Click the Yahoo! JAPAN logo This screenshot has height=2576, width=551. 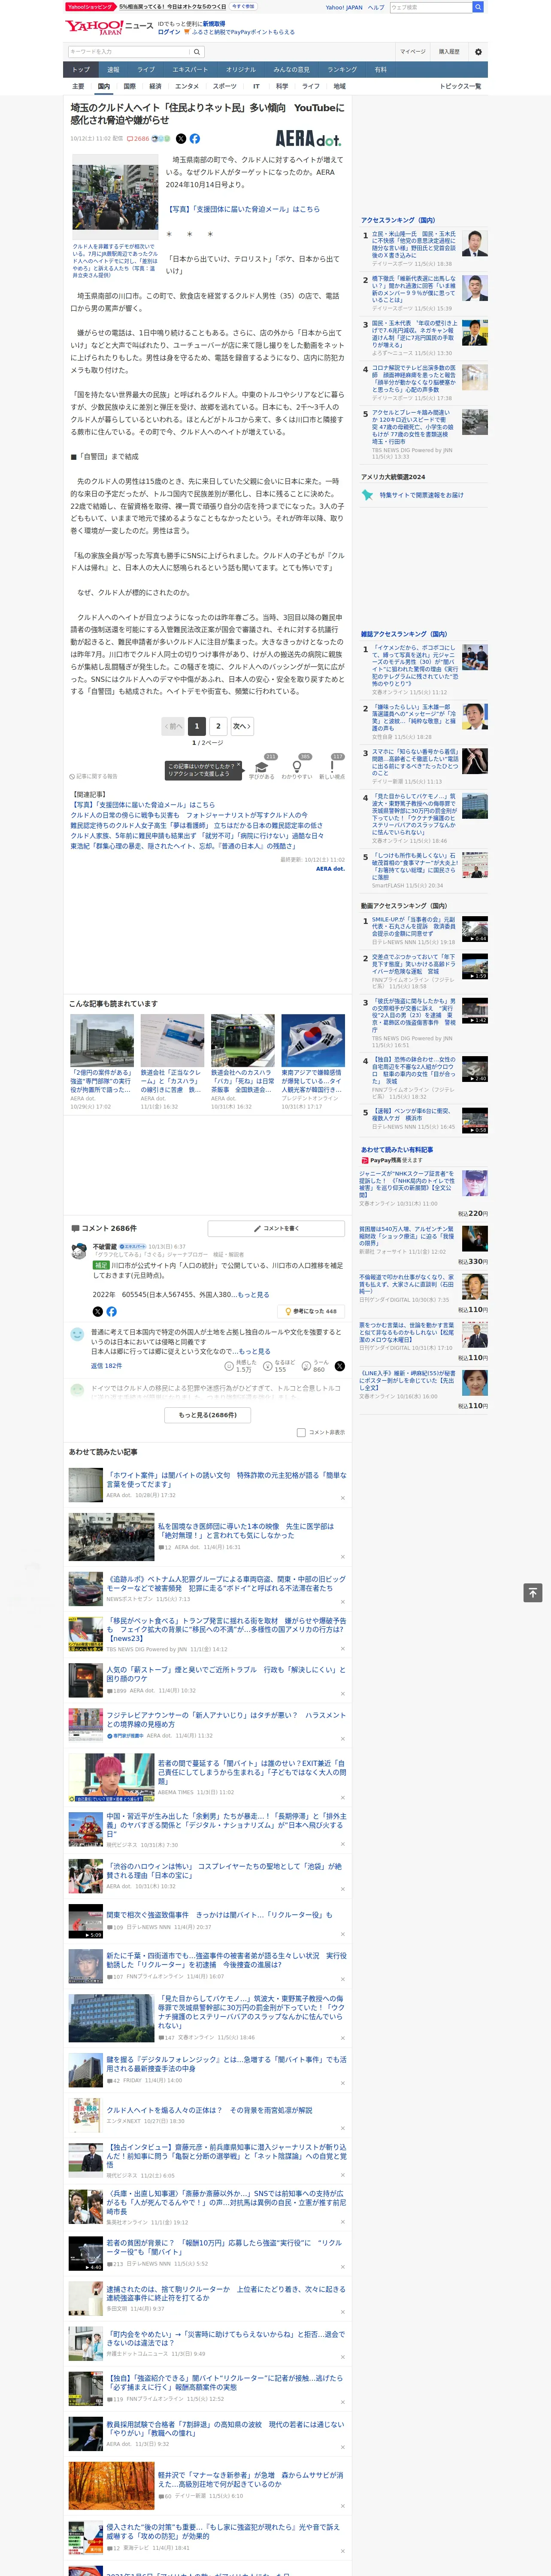tap(94, 27)
